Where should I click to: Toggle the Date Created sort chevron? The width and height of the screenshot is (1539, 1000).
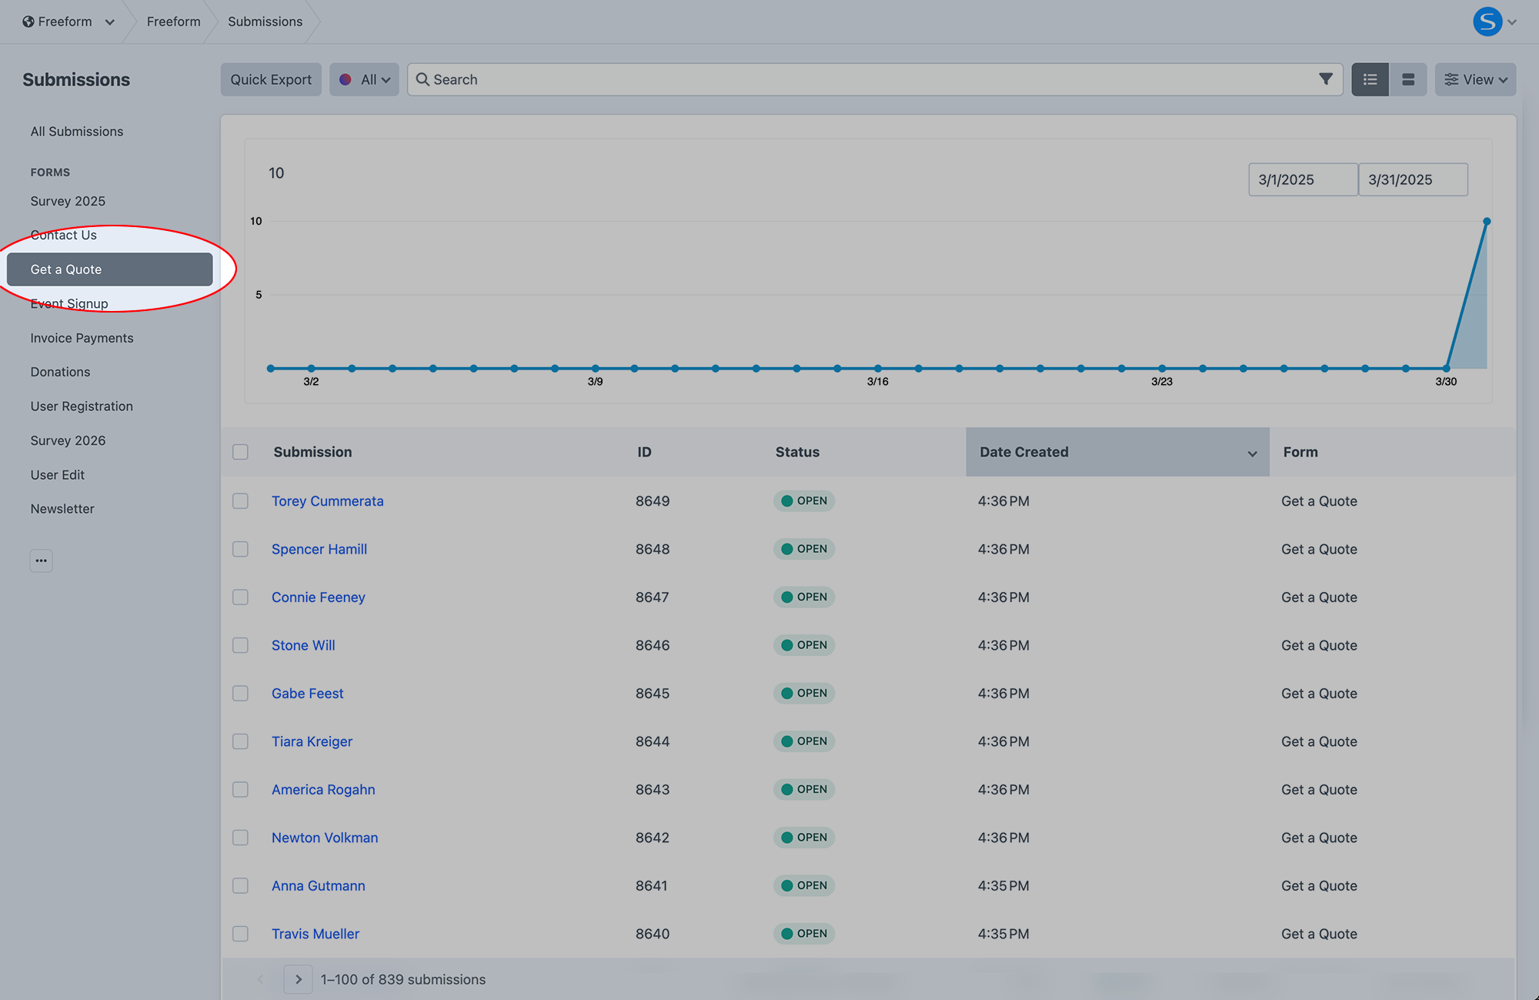coord(1251,453)
